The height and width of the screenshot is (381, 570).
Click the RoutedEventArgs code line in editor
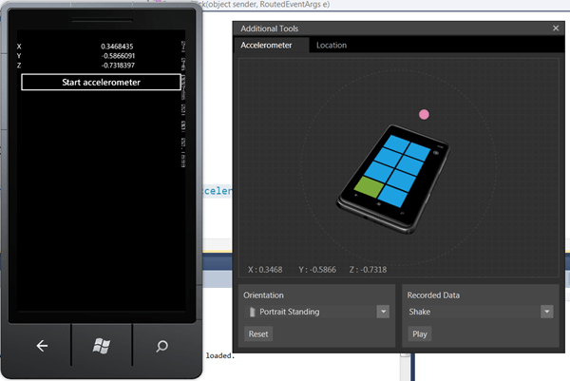265,4
